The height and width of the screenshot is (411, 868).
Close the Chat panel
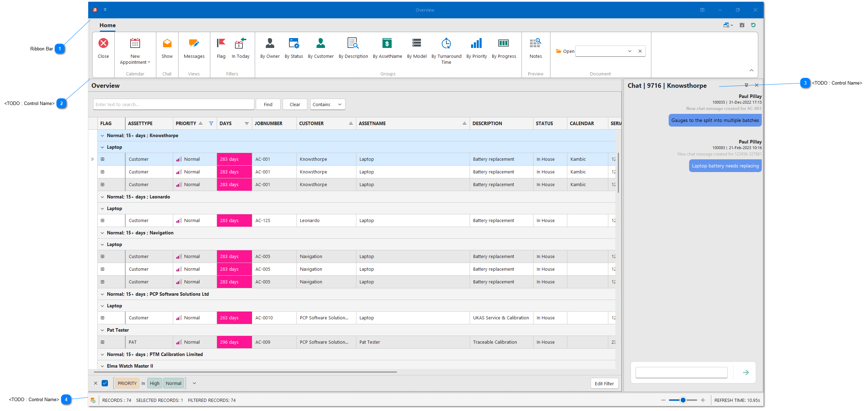tap(757, 85)
